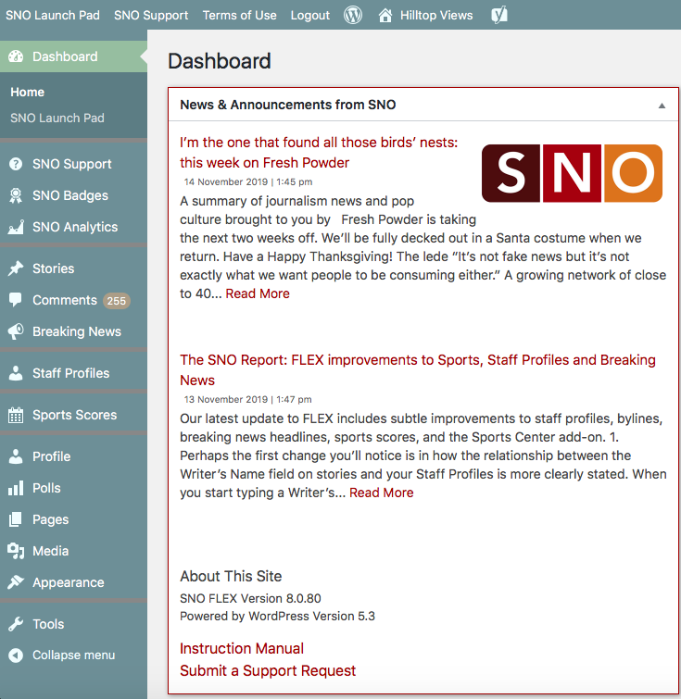This screenshot has height=699, width=681.
Task: Click Read More under SNO Report summary
Action: (x=381, y=493)
